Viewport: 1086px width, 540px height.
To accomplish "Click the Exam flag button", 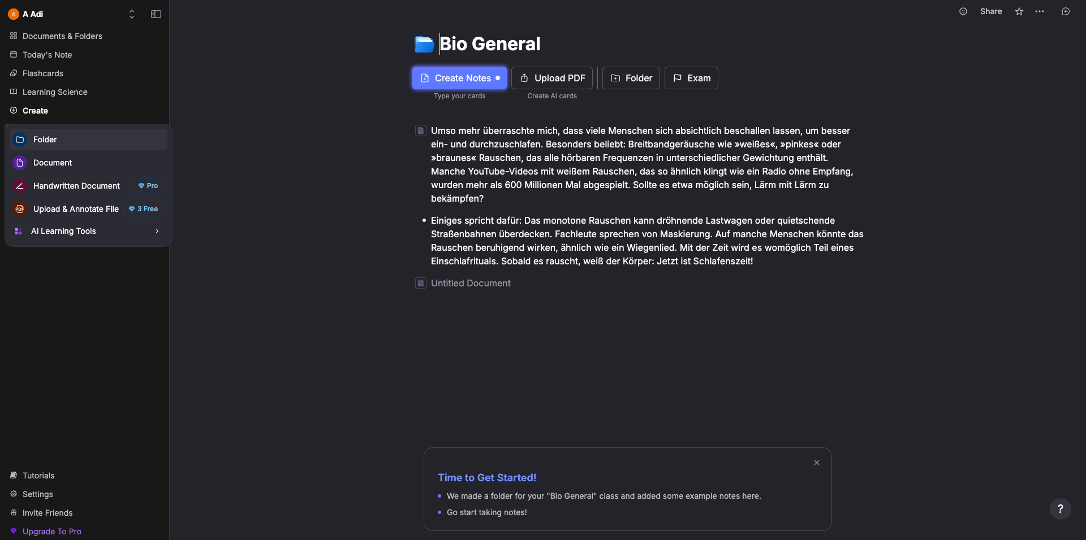I will (x=691, y=78).
